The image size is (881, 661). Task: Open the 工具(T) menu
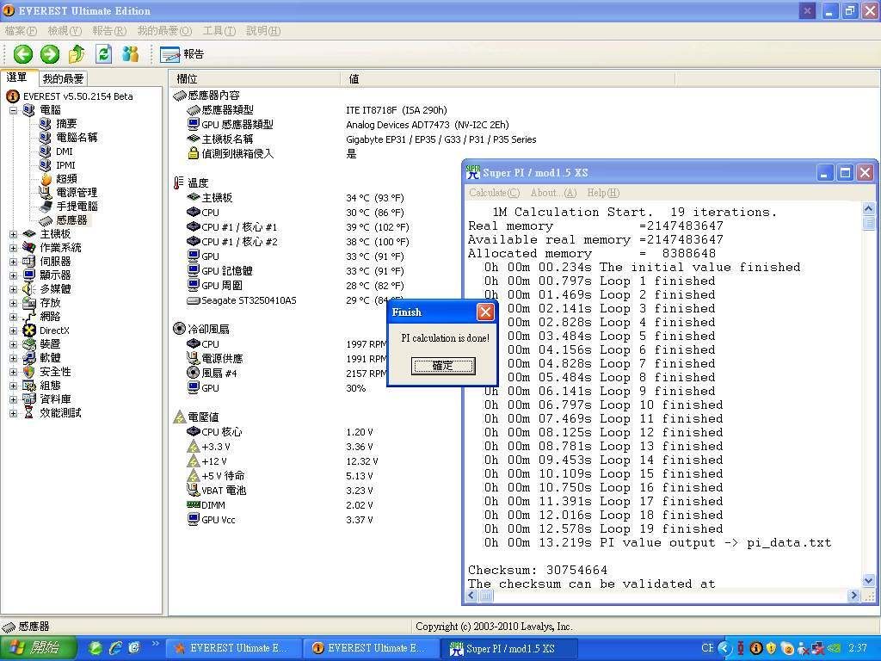[x=219, y=31]
